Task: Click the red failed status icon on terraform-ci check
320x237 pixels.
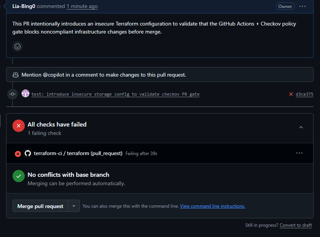Action: 18,154
